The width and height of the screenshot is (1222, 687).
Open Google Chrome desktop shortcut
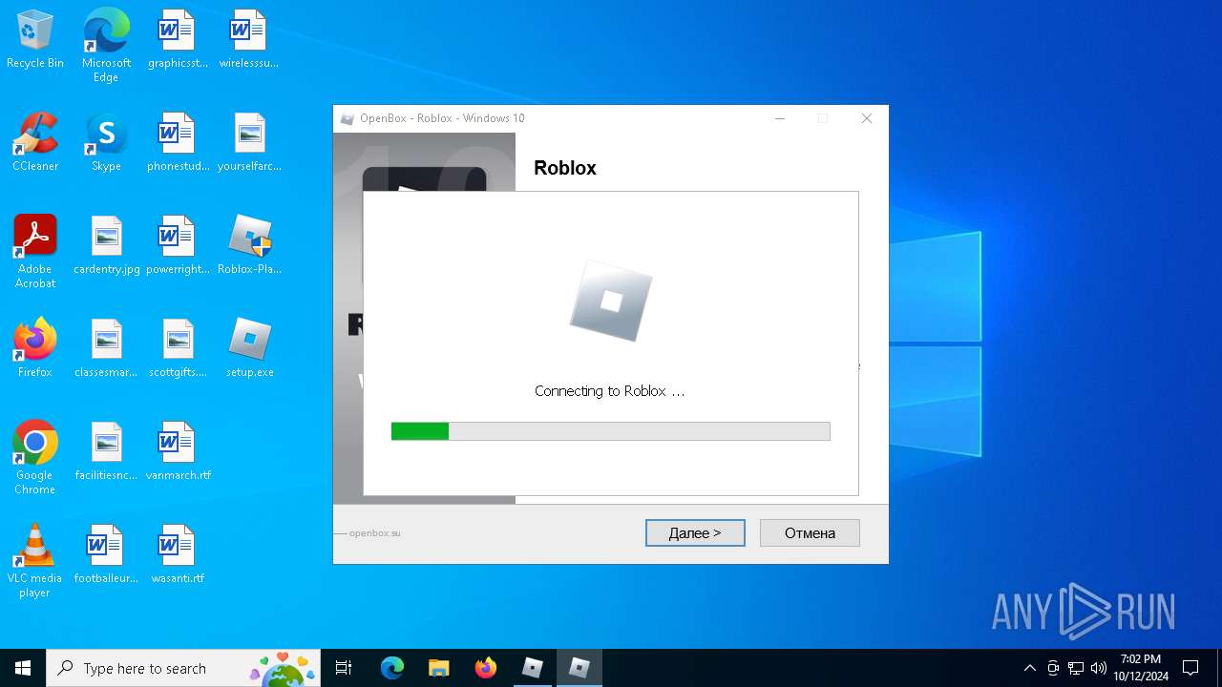point(35,457)
